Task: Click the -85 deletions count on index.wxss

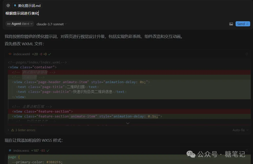Action: click(43, 151)
